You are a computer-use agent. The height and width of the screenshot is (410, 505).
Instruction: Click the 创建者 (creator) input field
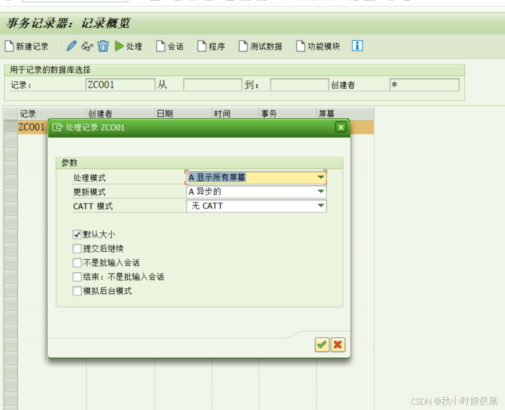[424, 85]
